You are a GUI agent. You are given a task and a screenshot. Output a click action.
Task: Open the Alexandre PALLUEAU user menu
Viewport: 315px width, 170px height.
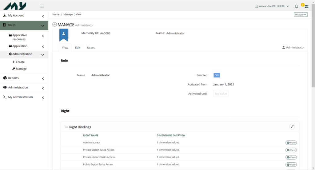point(272,6)
